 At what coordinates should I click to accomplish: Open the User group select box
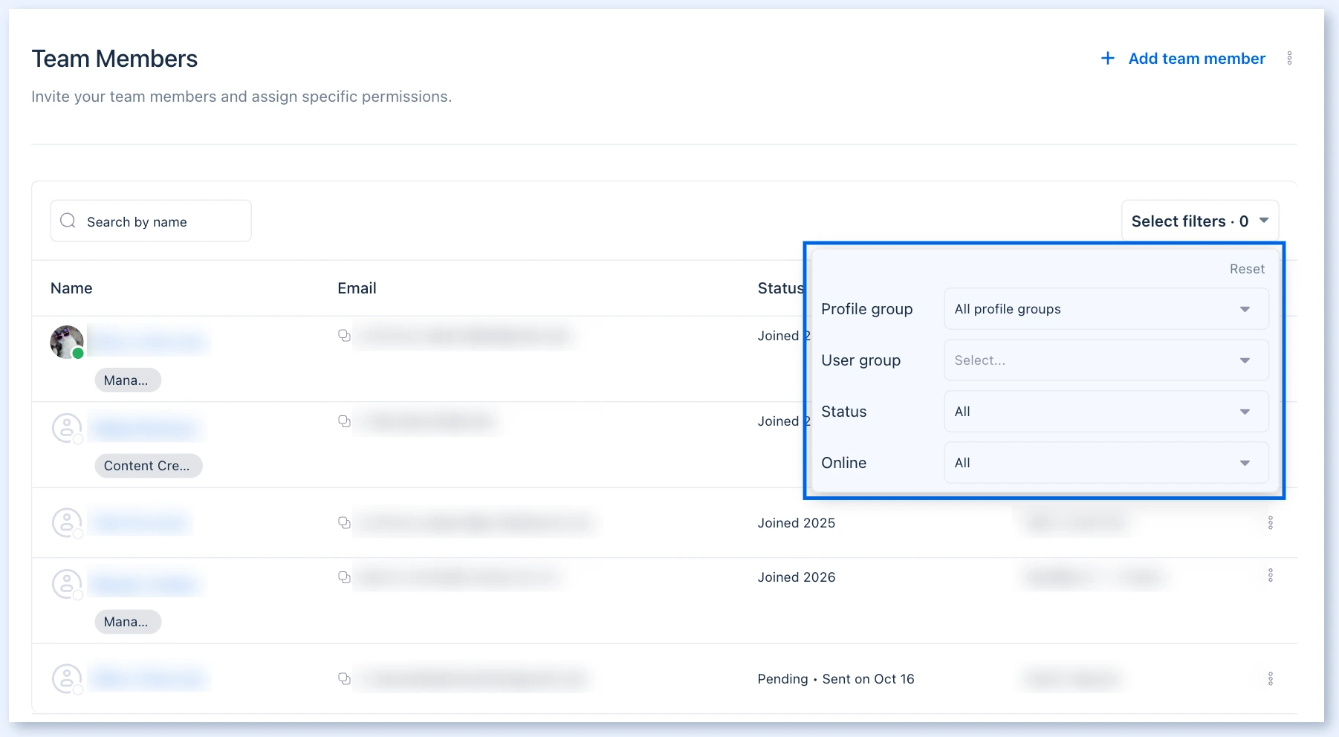pyautogui.click(x=1106, y=360)
